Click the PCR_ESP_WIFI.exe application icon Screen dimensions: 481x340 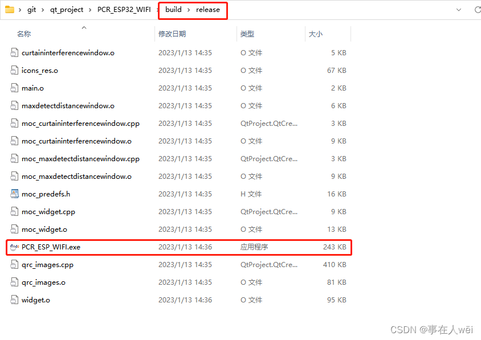click(14, 247)
